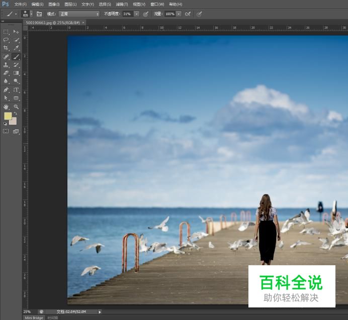
Task: Click the Ps application logo
Action: coord(6,4)
